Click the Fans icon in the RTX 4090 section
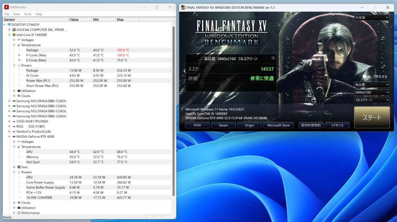This screenshot has height=222, width=397. (18, 167)
